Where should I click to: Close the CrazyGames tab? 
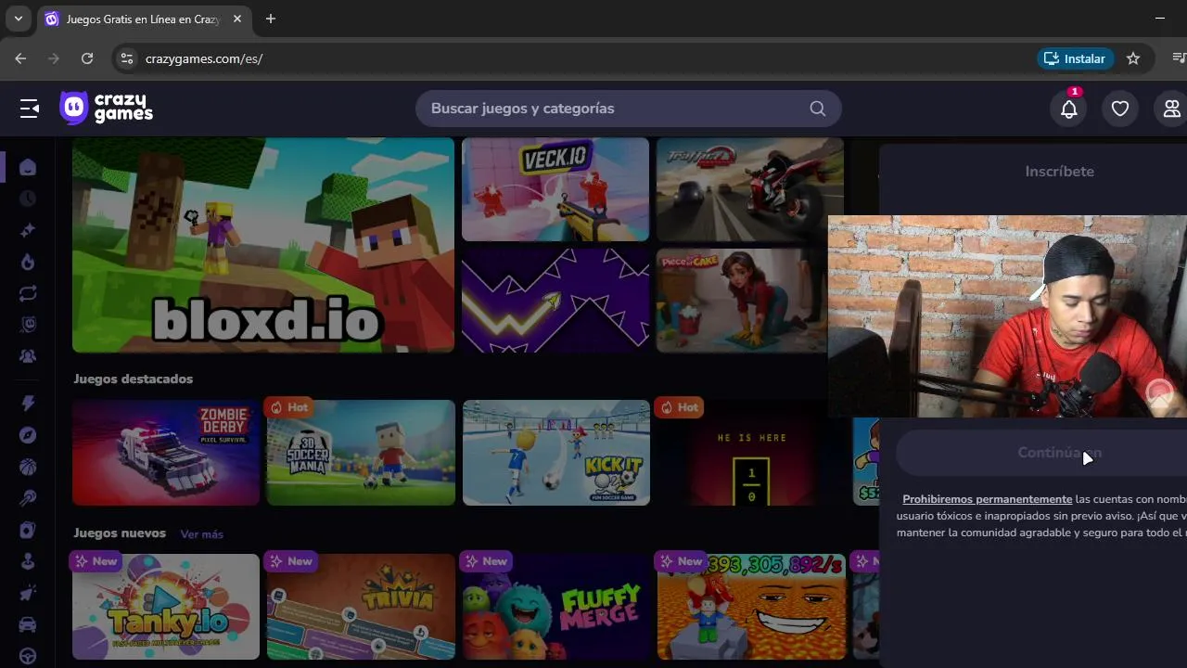click(x=237, y=19)
